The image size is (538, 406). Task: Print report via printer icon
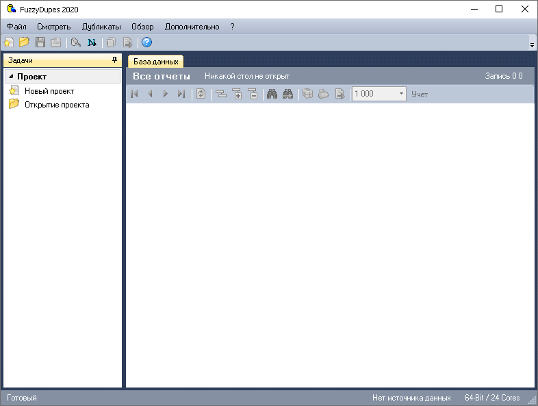(324, 94)
